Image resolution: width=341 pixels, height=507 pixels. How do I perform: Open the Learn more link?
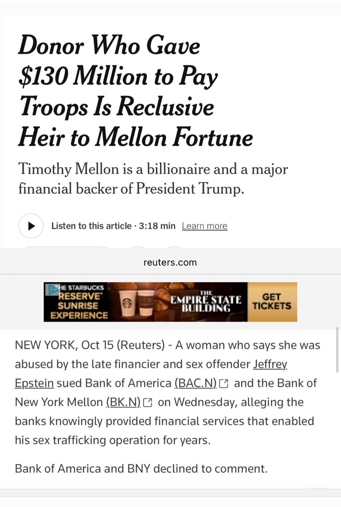tap(205, 226)
